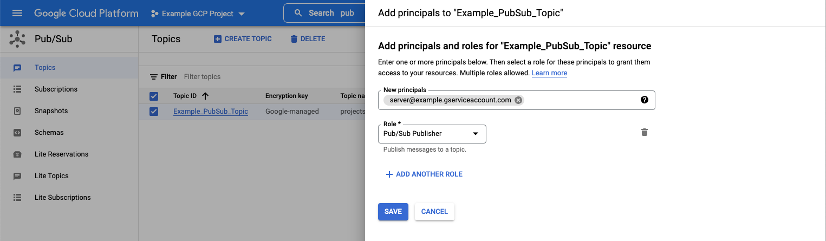826x241 pixels.
Task: Click the Google Cloud Platform logo
Action: pos(86,13)
